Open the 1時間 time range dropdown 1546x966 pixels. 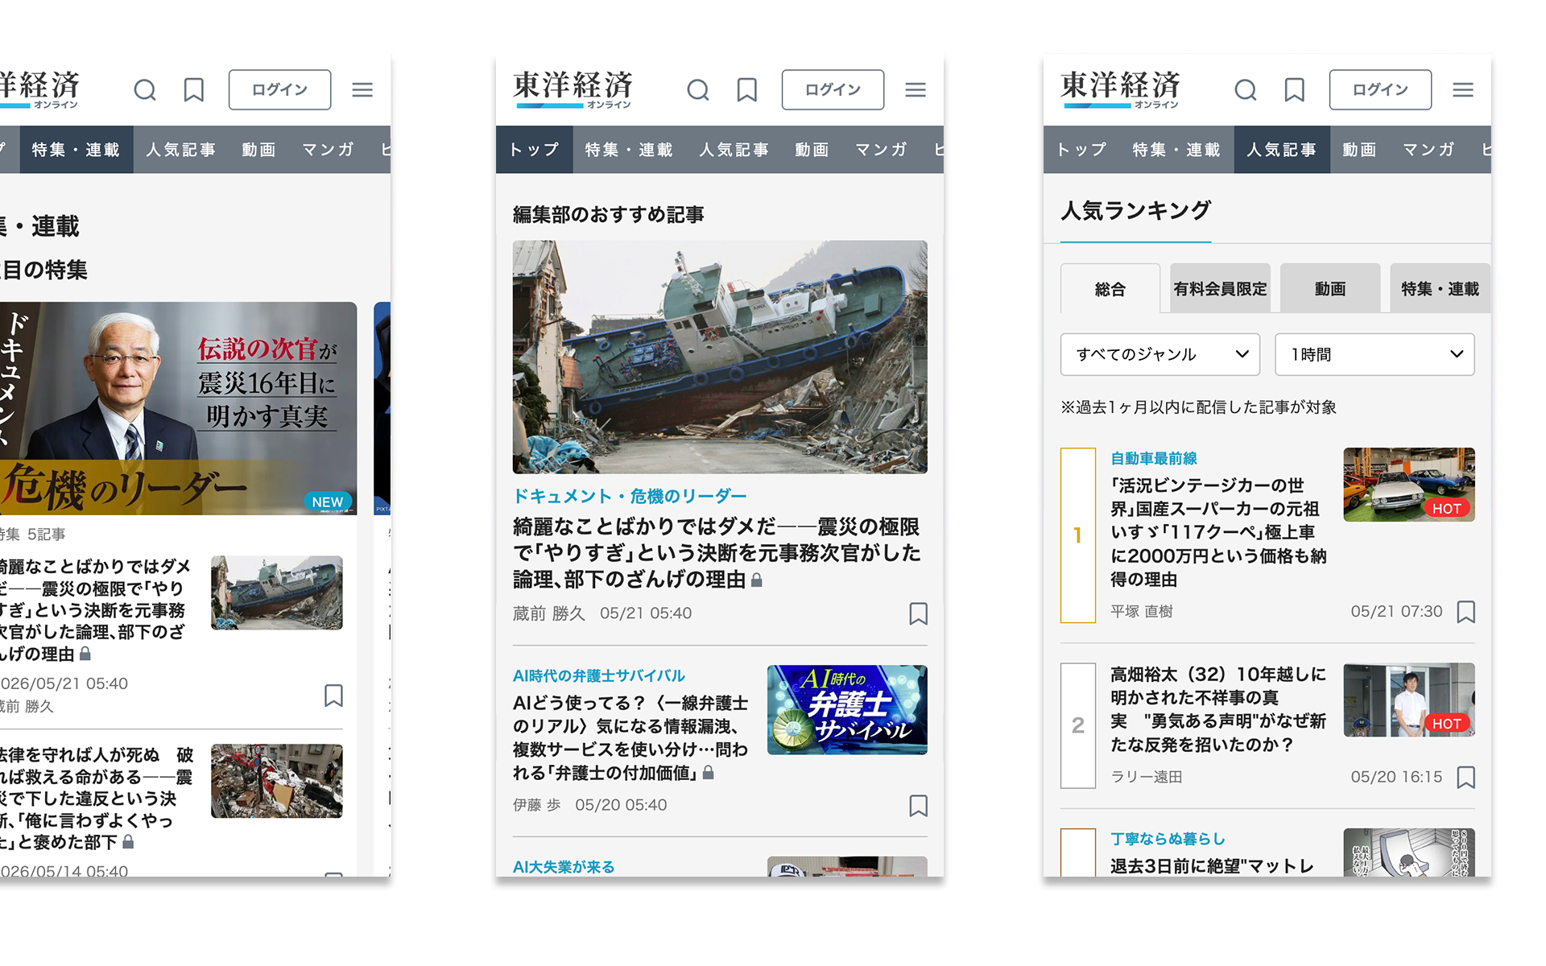click(x=1374, y=354)
